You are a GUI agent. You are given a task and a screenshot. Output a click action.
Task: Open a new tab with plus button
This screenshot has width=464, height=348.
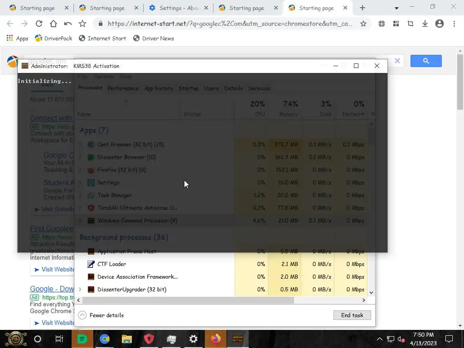pyautogui.click(x=362, y=8)
